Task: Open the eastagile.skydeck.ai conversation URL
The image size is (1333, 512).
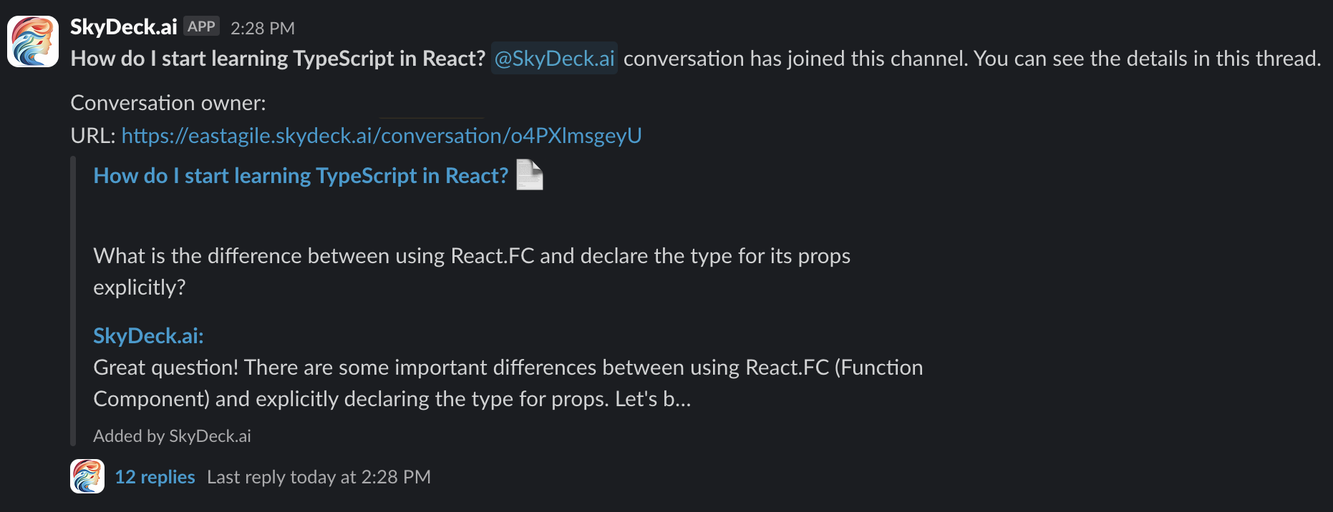Action: (x=382, y=135)
